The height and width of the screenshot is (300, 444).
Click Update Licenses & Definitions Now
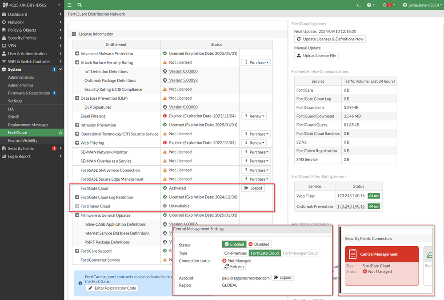(330, 39)
